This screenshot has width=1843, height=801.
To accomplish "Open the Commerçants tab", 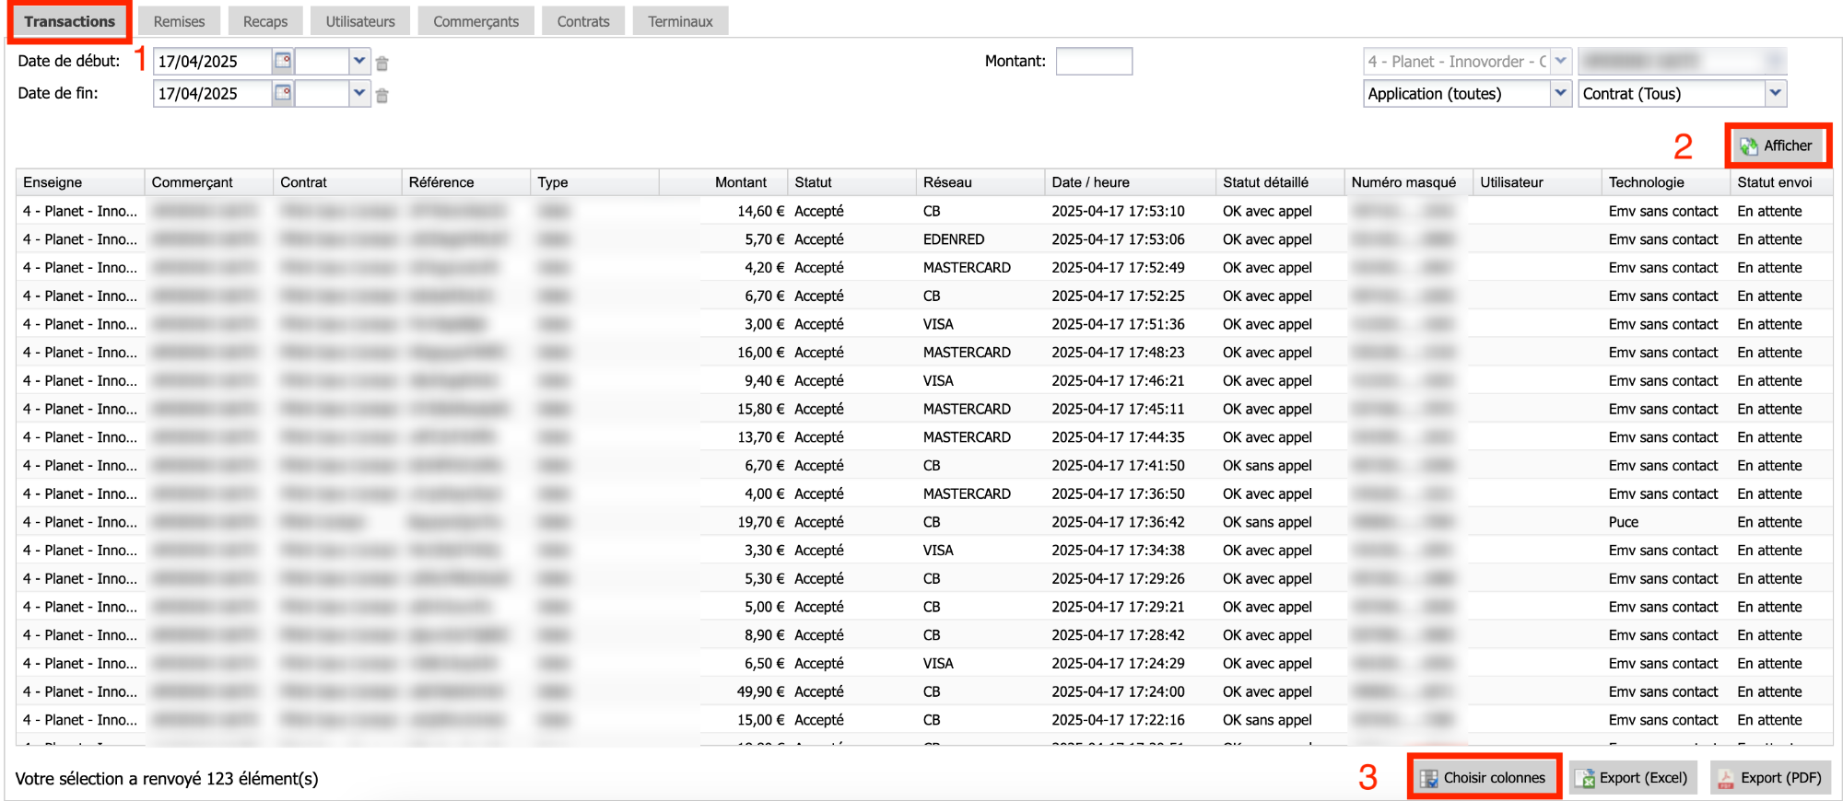I will (x=475, y=21).
